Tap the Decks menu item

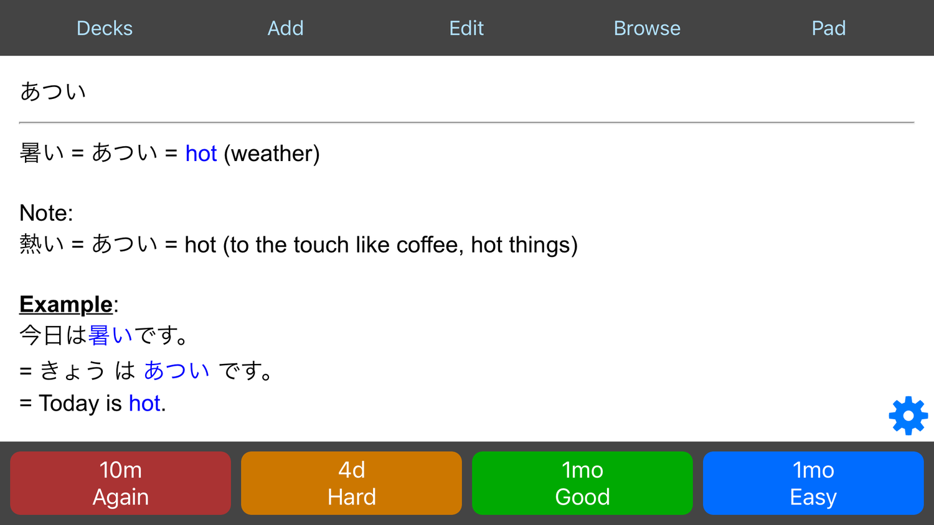pyautogui.click(x=104, y=28)
